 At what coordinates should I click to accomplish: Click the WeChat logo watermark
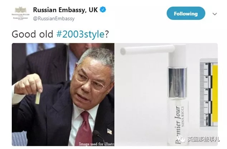tap(181, 139)
